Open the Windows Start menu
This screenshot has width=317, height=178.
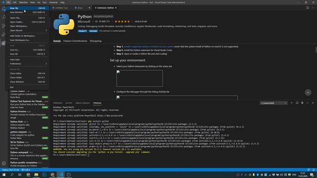coord(4,175)
